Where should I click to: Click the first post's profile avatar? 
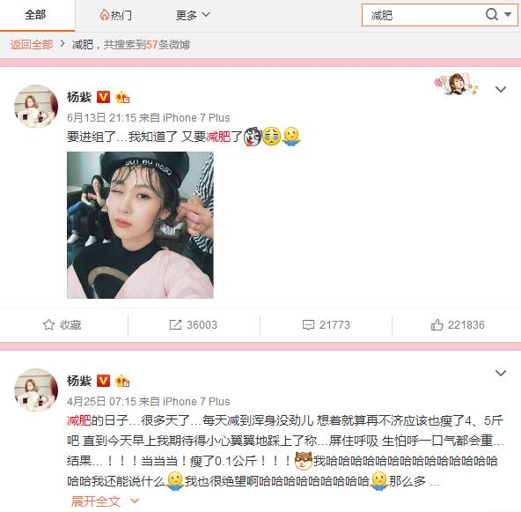tap(36, 107)
